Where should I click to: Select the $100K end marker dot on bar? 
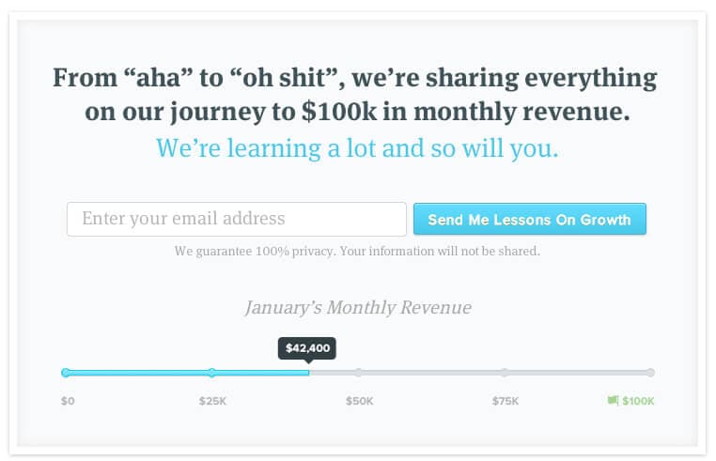click(x=650, y=373)
